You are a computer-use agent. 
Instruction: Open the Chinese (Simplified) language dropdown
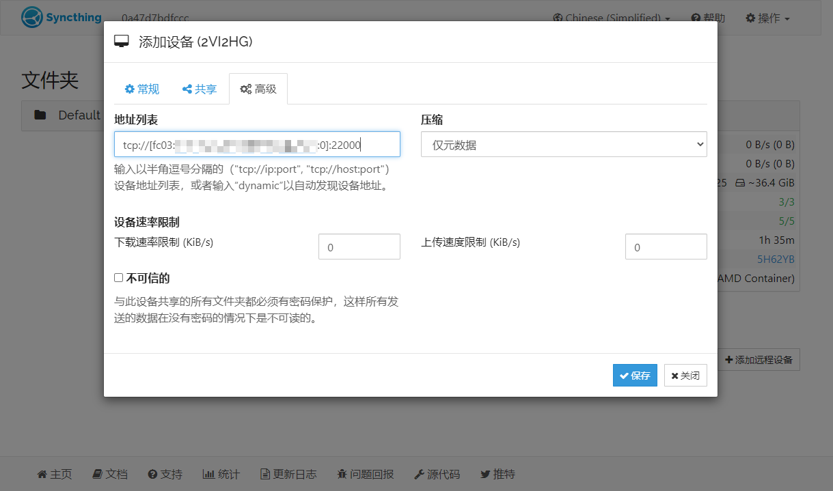tap(611, 18)
